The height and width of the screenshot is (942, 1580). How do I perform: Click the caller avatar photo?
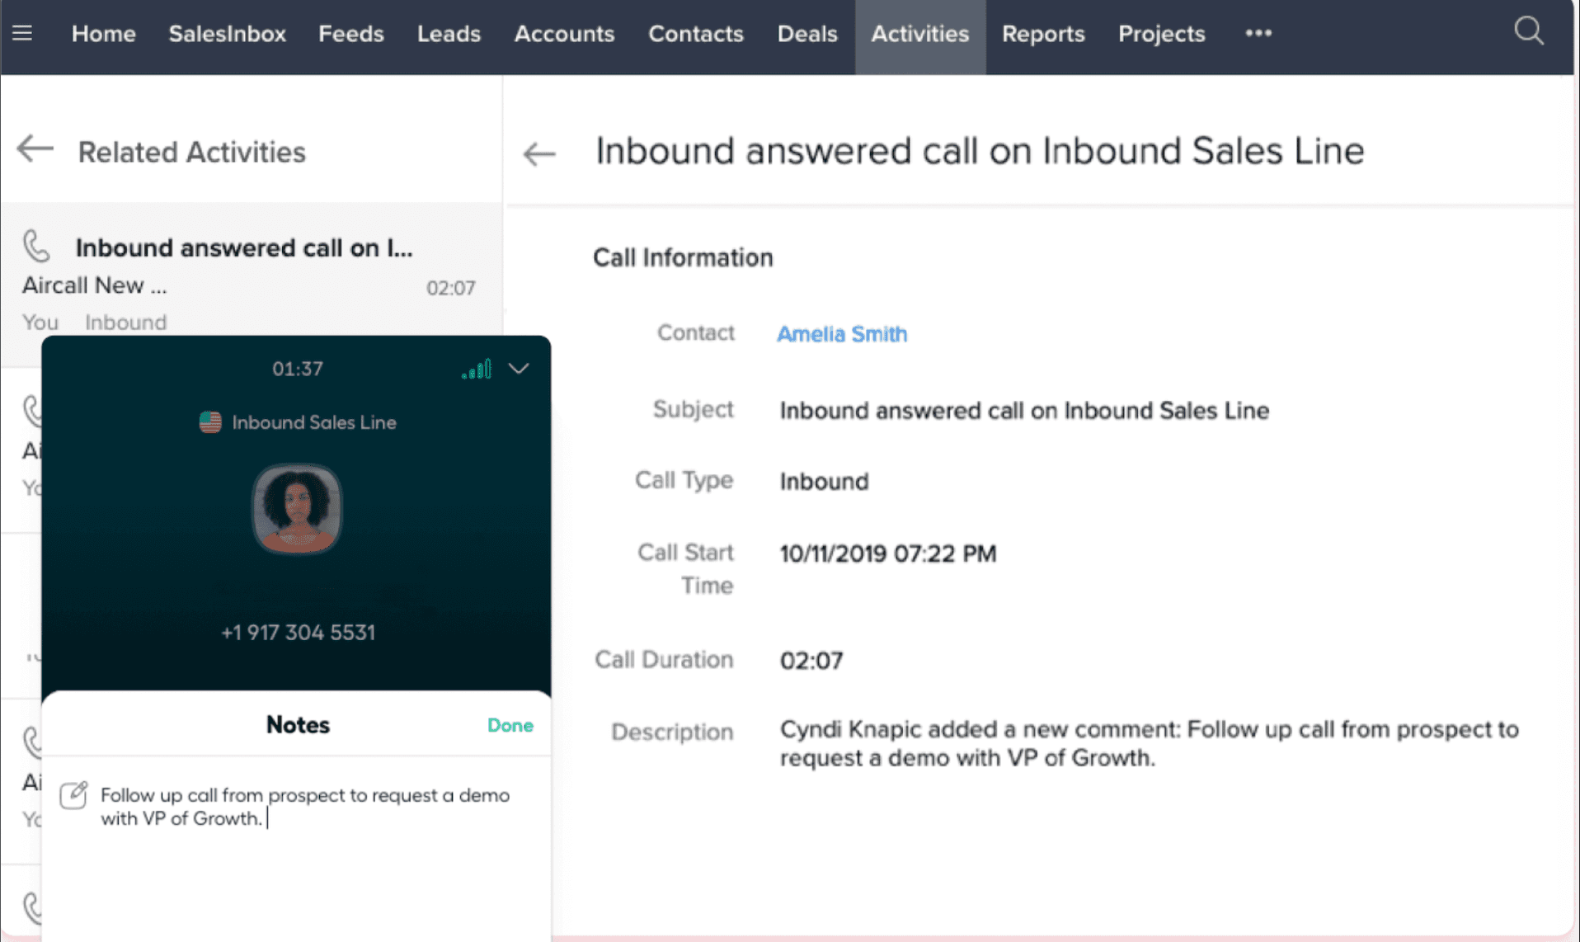[297, 508]
